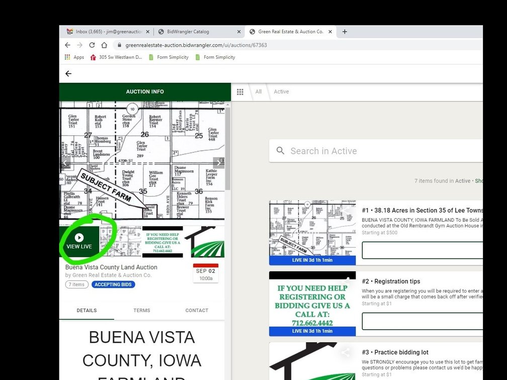Open a new browser tab
This screenshot has width=507, height=380.
[345, 32]
